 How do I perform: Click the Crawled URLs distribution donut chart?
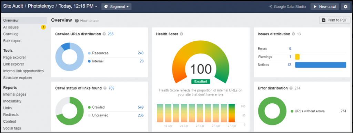pyautogui.click(x=70, y=57)
